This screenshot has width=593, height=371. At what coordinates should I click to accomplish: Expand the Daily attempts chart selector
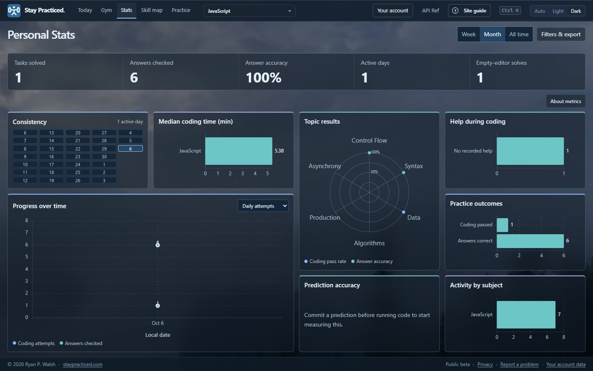coord(263,206)
